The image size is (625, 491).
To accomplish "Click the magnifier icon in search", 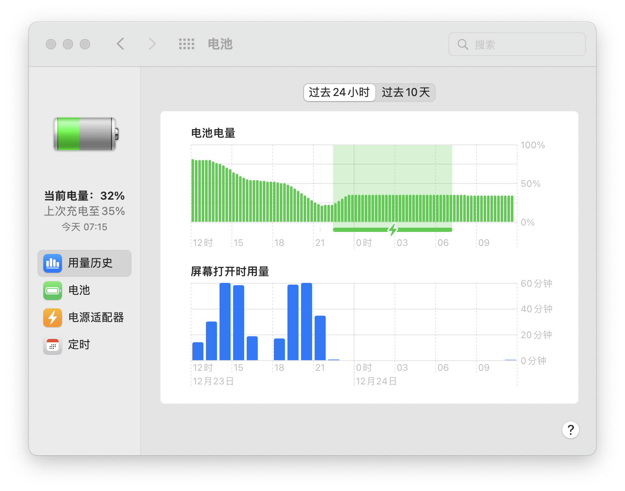I will [x=463, y=44].
